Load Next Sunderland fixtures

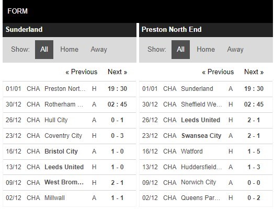point(118,72)
